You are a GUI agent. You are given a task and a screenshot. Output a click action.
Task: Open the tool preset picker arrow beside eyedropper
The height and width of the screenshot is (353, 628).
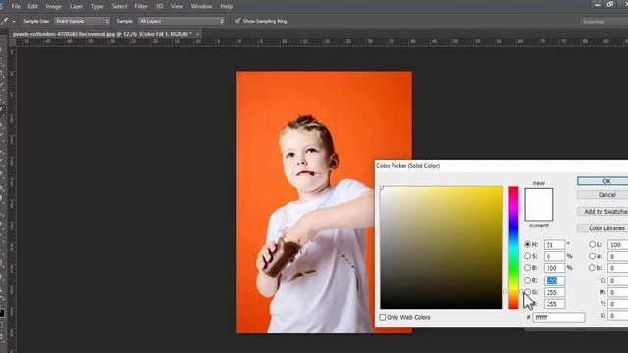[x=14, y=21]
